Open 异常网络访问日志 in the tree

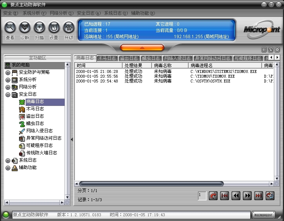click(44, 138)
